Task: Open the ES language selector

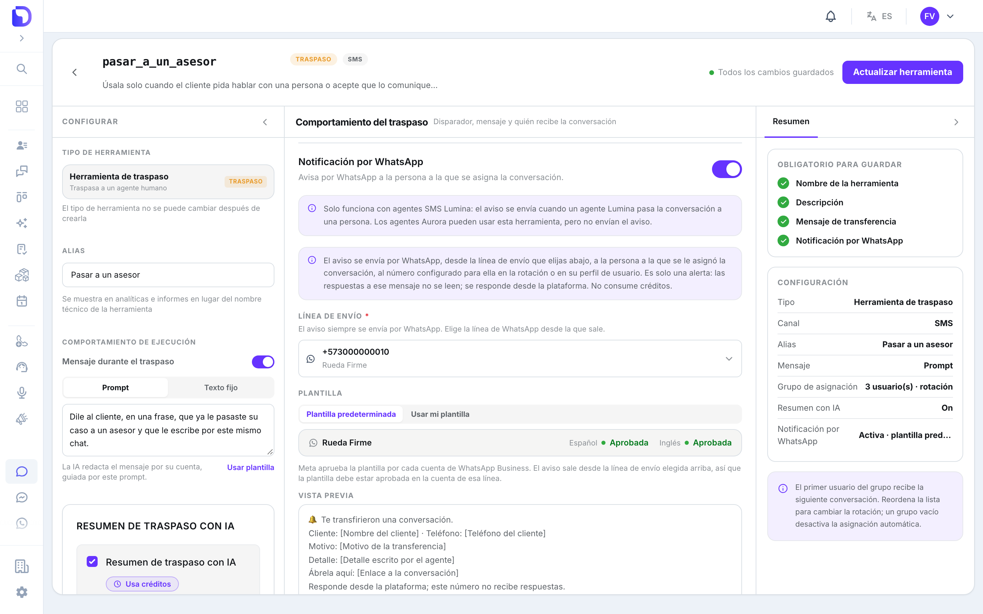Action: [x=879, y=16]
